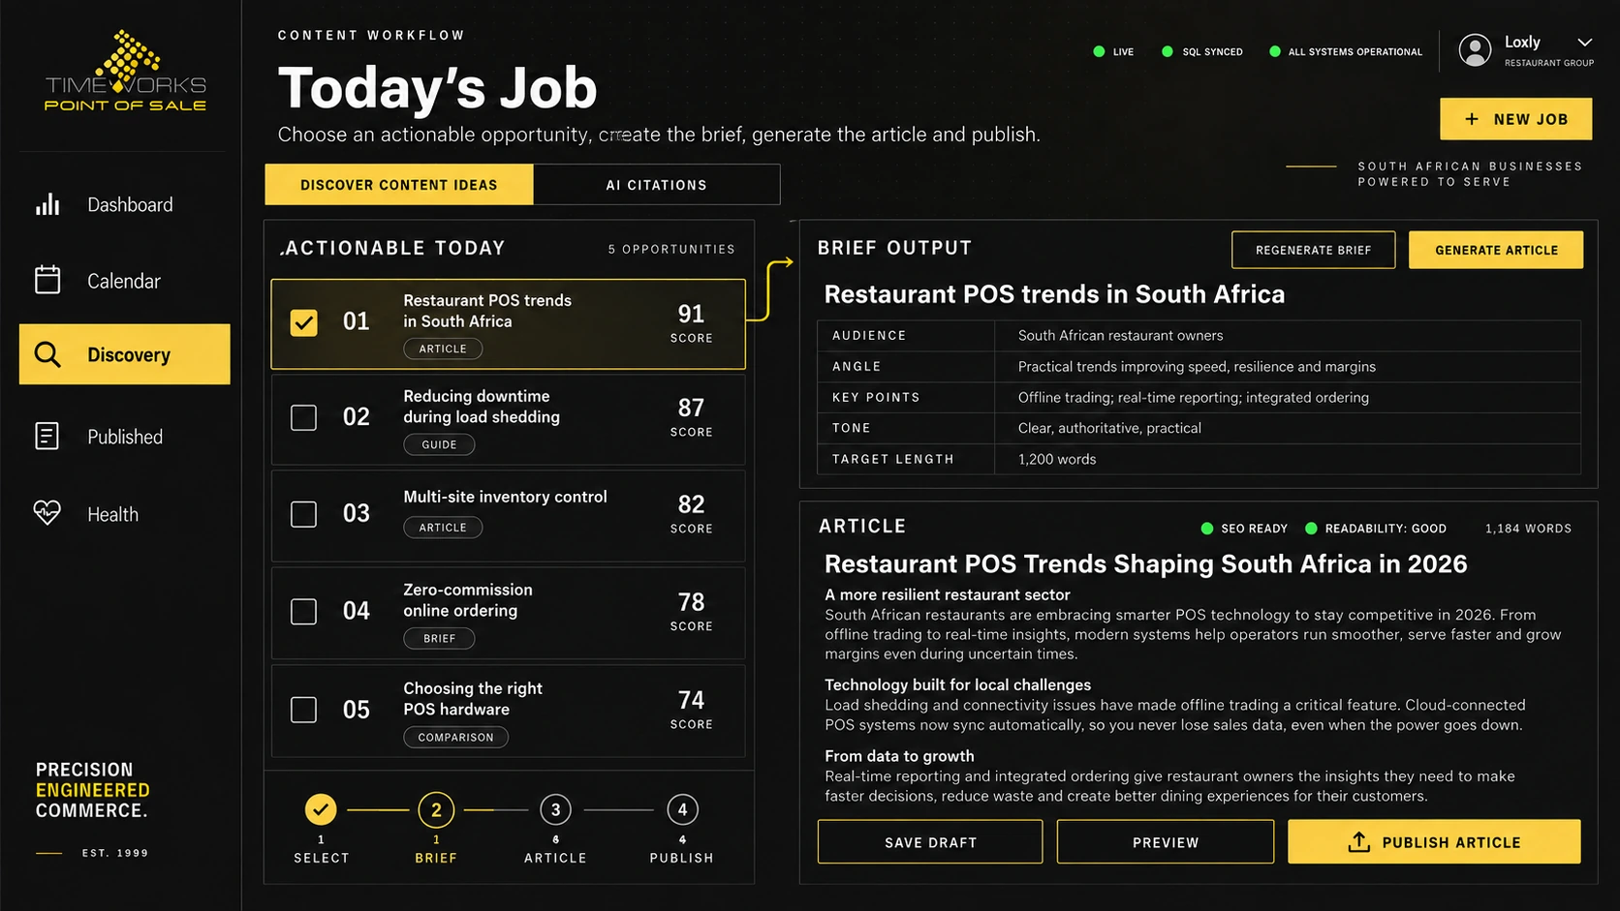Jump to completed Select step circle
Image resolution: width=1620 pixels, height=911 pixels.
(321, 809)
